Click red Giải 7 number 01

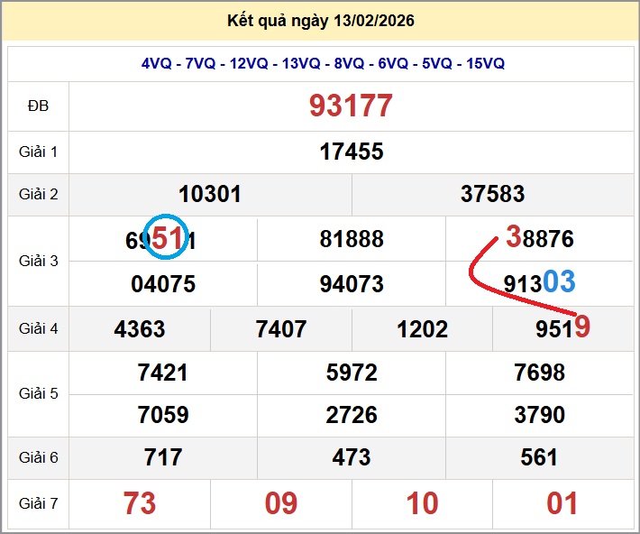coord(562,503)
